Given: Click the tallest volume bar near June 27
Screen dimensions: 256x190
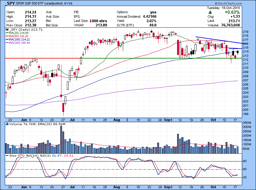Looking at the screenshot, I should point(61,140).
